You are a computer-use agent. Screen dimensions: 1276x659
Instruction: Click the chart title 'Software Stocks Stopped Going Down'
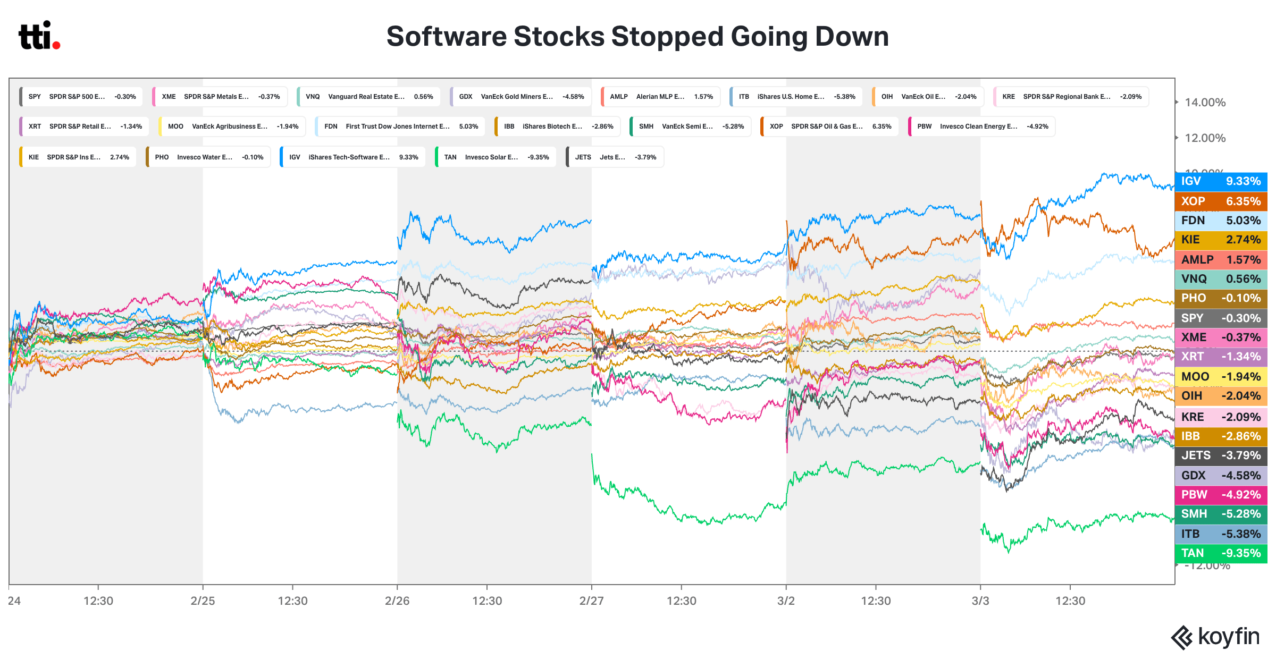point(637,37)
